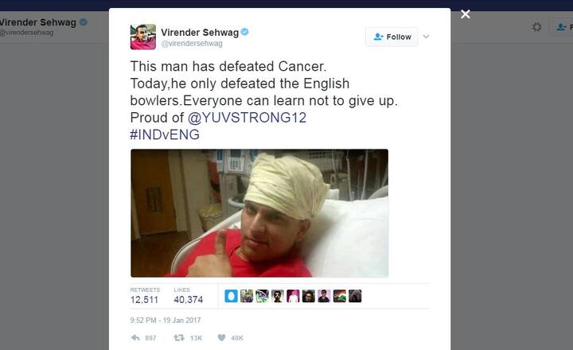Click the background page profile name
Image resolution: width=573 pixels, height=350 pixels.
pos(38,22)
